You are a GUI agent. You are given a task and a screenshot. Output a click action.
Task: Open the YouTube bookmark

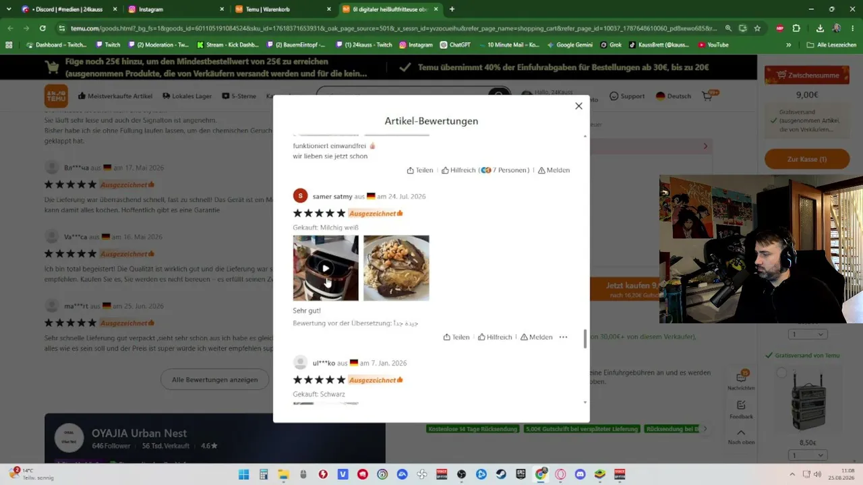713,45
